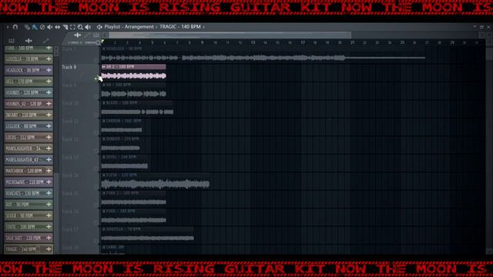The height and width of the screenshot is (277, 493).
Task: Show automation clips tab in the picker panel
Action: coord(46,41)
